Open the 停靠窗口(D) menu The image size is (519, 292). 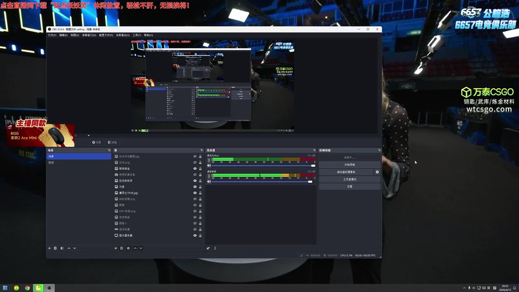coord(89,35)
